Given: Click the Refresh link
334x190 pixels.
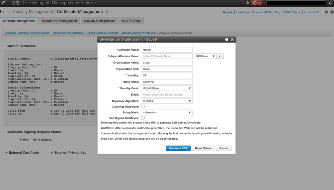Looking at the screenshot, I should pyautogui.click(x=228, y=12).
